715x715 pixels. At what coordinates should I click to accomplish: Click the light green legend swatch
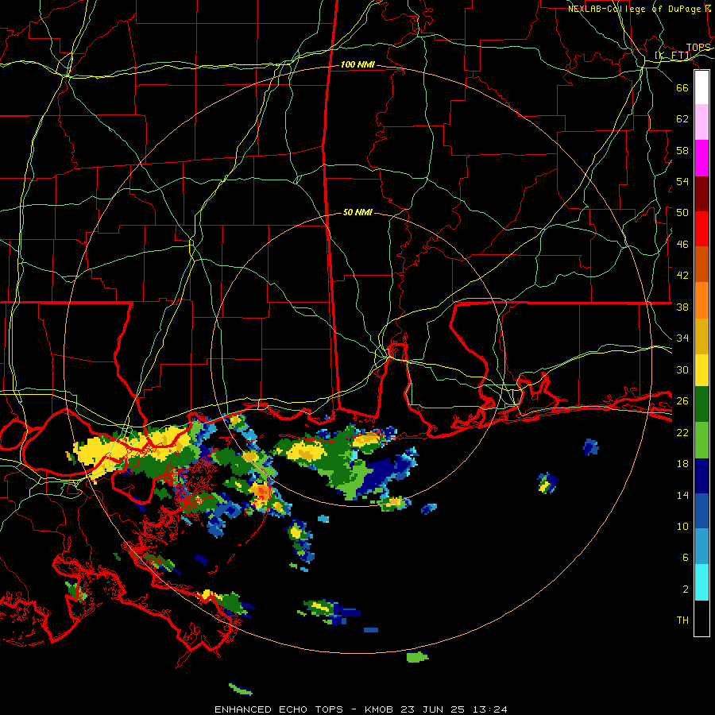pyautogui.click(x=701, y=440)
